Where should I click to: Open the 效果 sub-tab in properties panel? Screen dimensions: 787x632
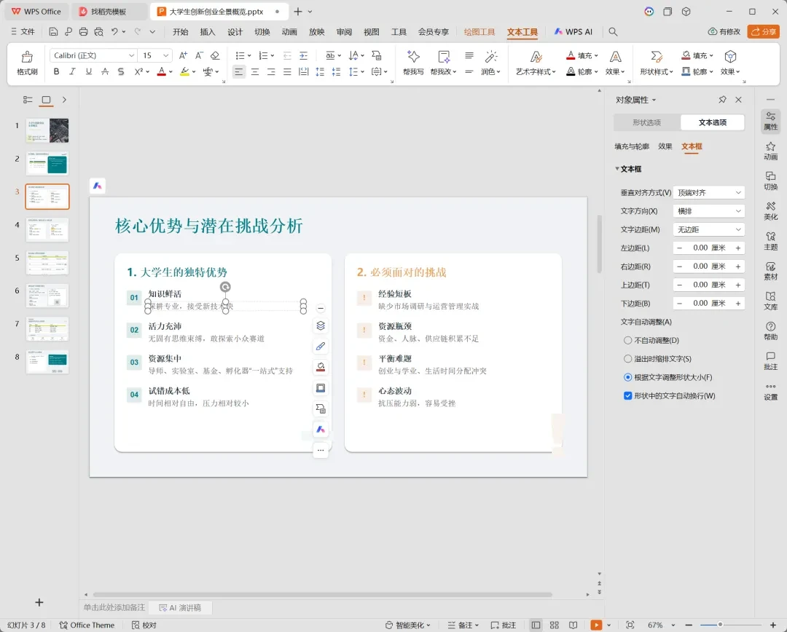pyautogui.click(x=665, y=146)
